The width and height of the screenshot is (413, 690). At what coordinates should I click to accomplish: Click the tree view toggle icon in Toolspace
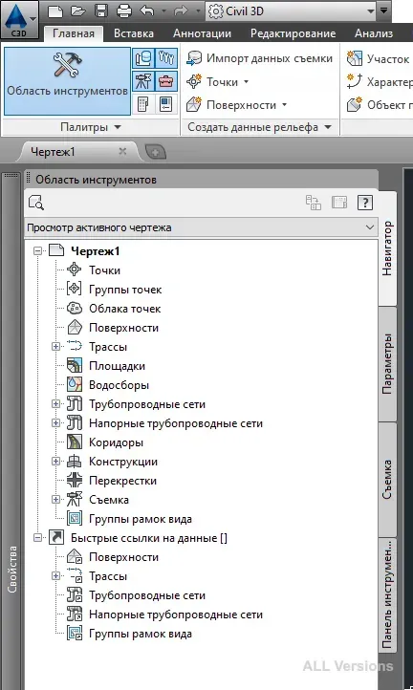[x=314, y=203]
